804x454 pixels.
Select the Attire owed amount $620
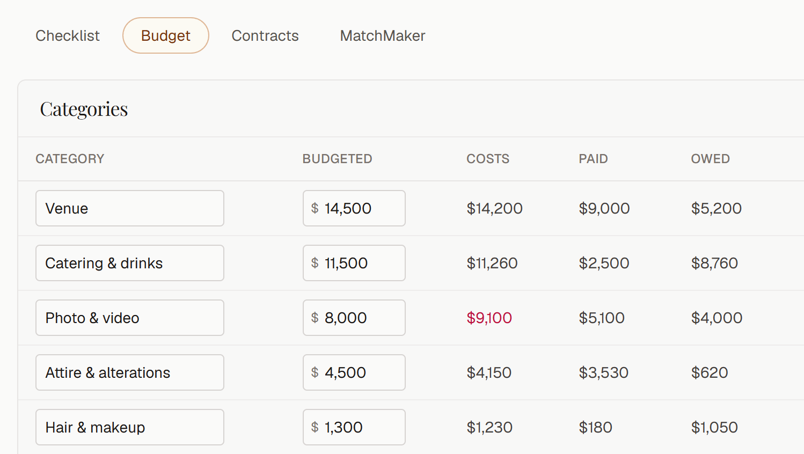point(710,372)
